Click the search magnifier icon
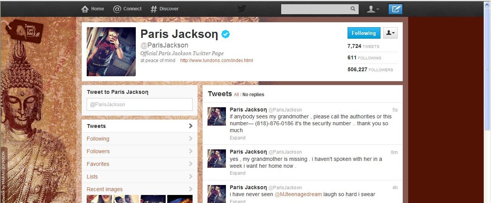 pyautogui.click(x=353, y=9)
